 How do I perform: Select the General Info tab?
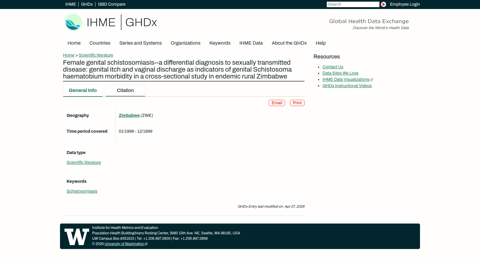83,90
